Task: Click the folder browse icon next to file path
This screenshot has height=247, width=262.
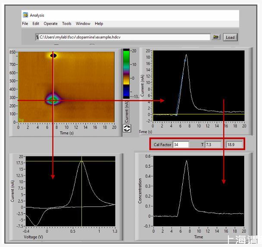Action: click(x=216, y=37)
